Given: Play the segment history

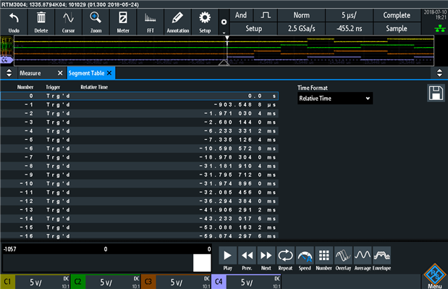Looking at the screenshot, I should point(228,259).
